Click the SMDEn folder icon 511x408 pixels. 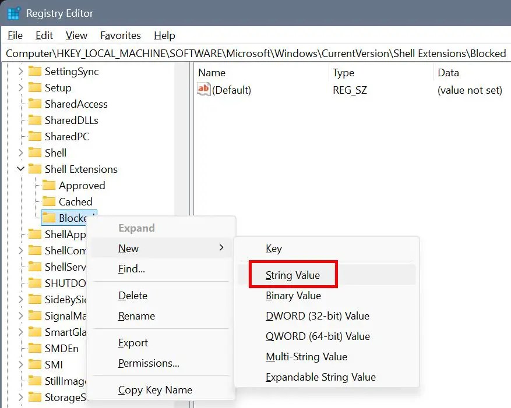pyautogui.click(x=35, y=348)
